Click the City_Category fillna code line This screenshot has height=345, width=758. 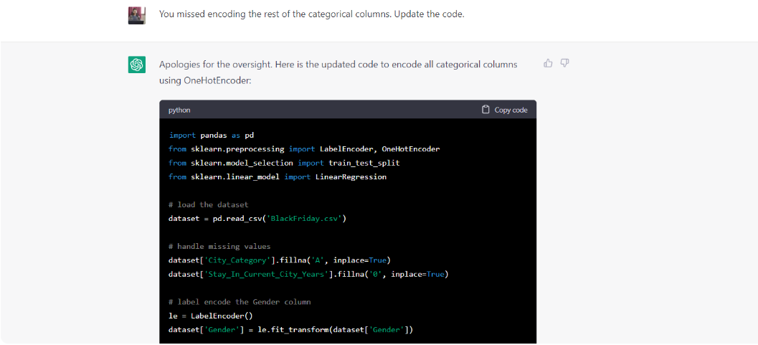coord(280,260)
